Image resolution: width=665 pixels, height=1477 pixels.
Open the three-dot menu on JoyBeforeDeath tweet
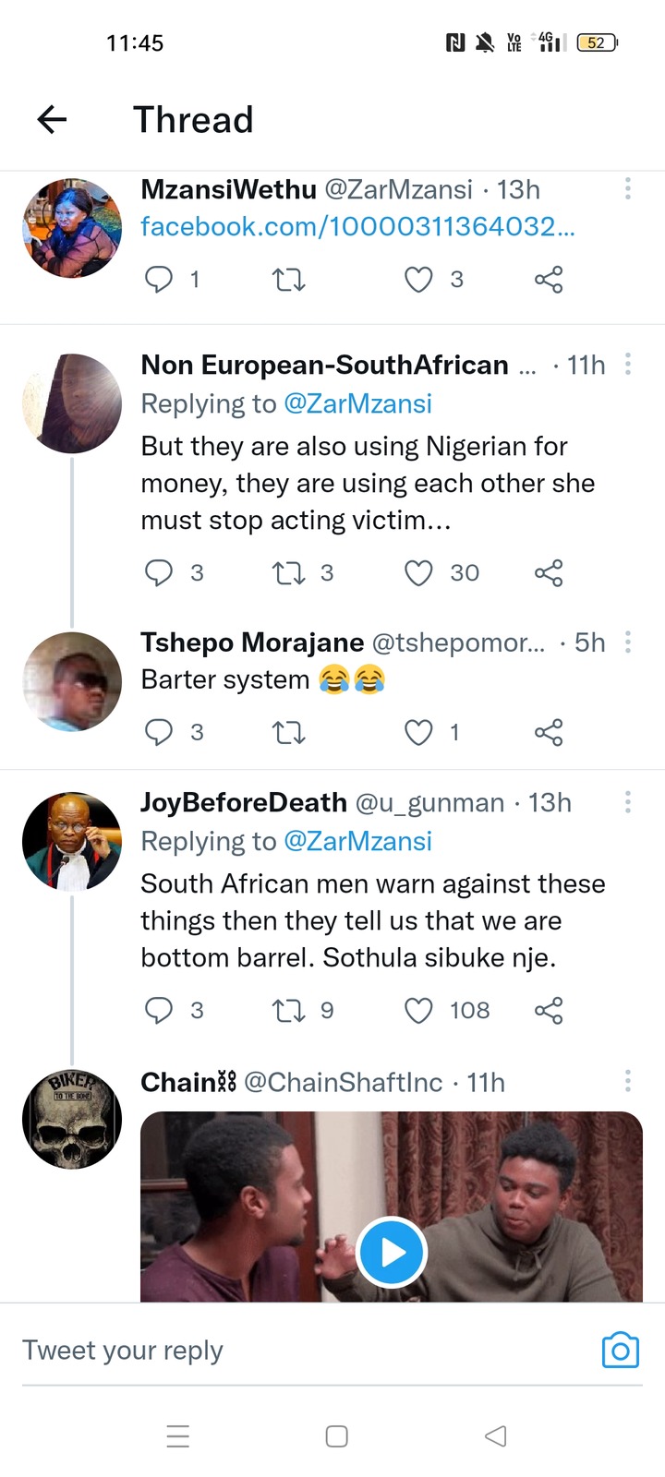(x=628, y=801)
